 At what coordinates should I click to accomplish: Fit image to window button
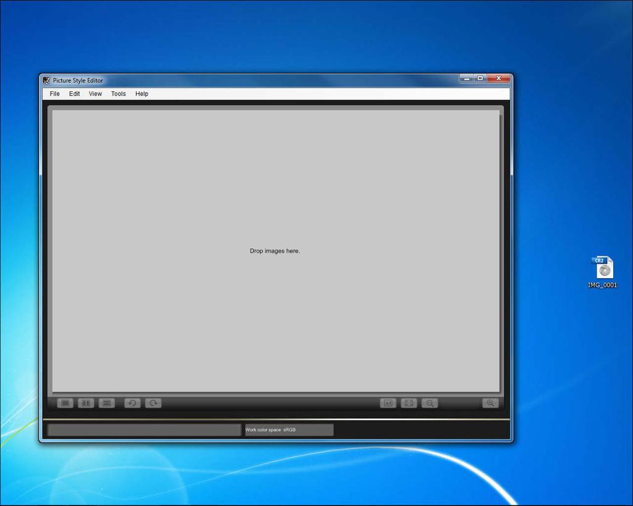[x=409, y=403]
